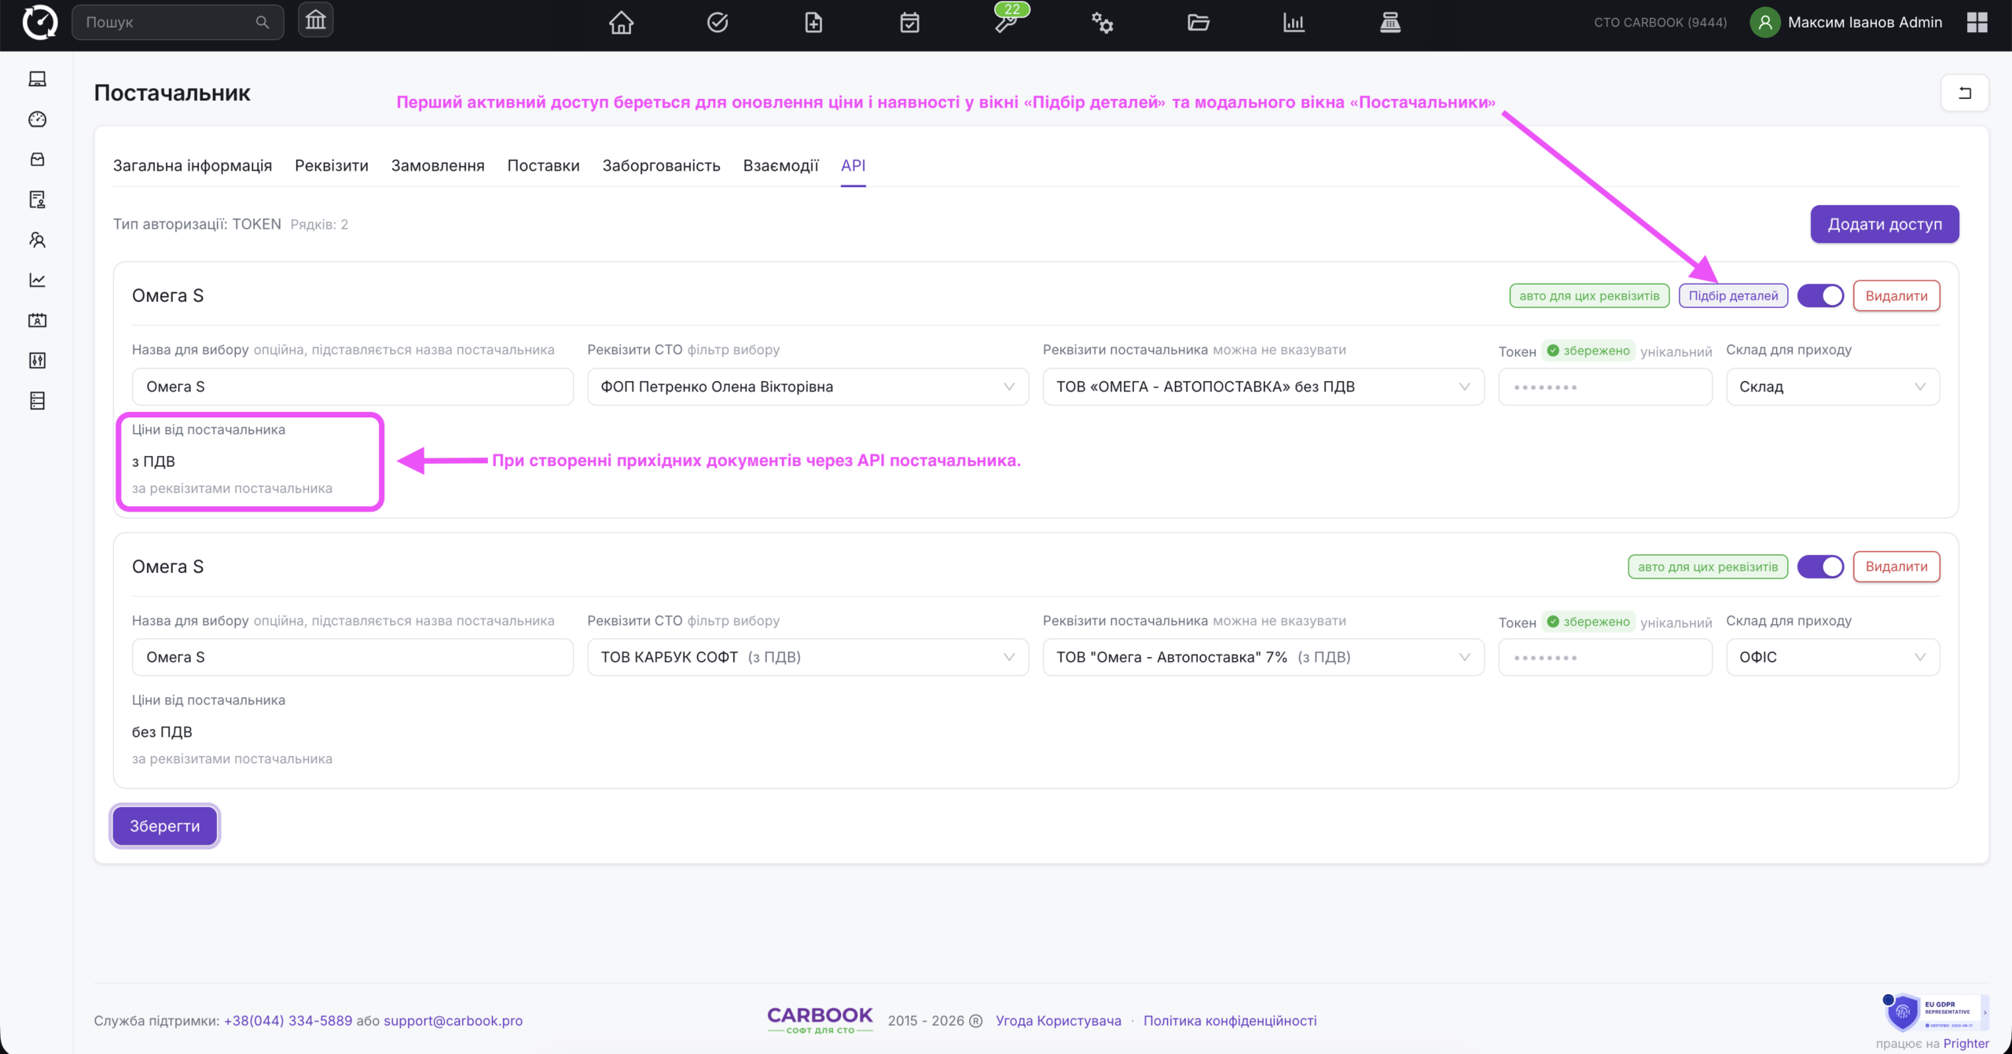Open the bar chart reports icon

tap(1294, 22)
